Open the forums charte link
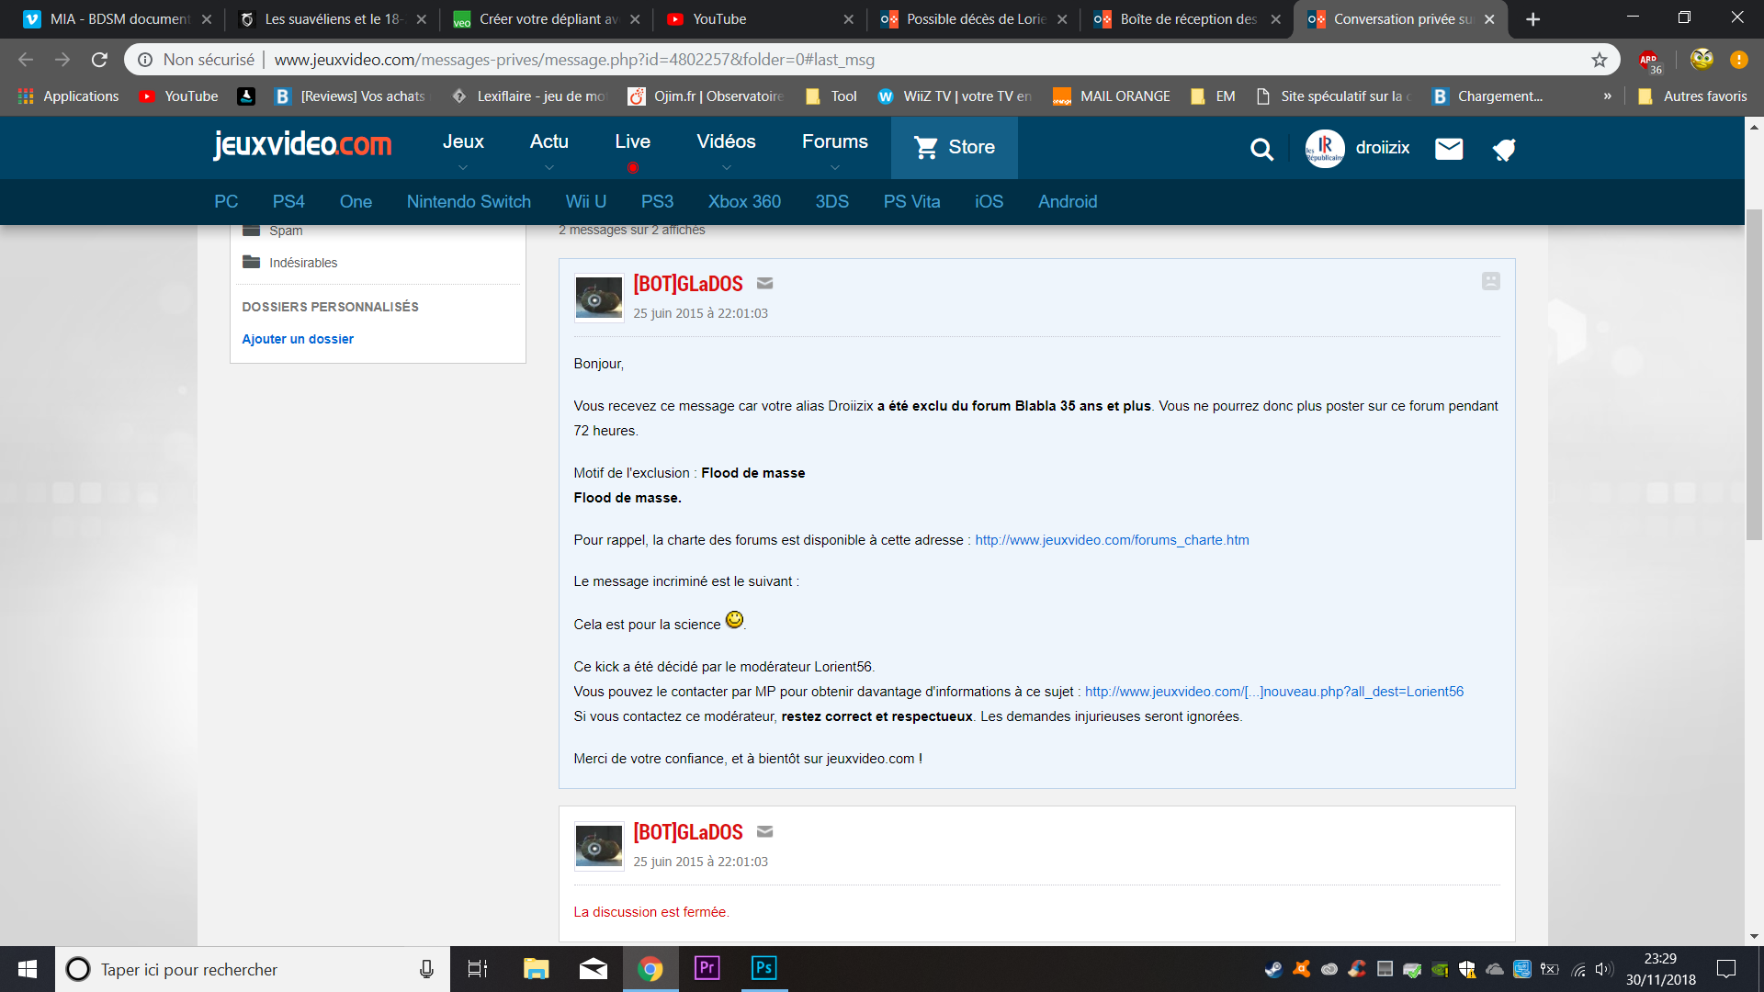 click(x=1112, y=540)
